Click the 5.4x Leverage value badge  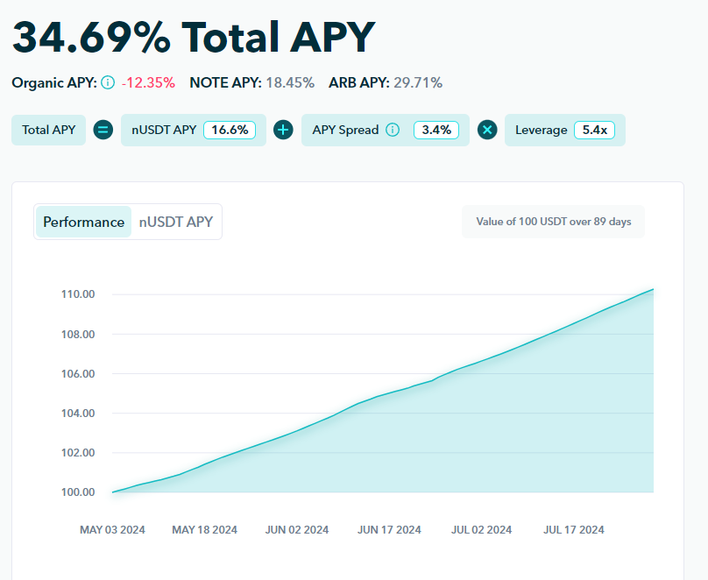(x=595, y=130)
